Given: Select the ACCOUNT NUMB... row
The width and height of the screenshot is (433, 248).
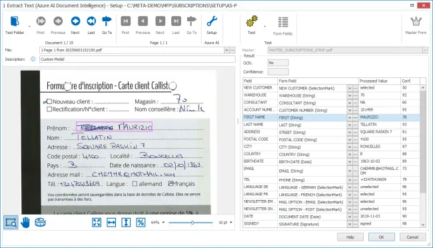Looking at the screenshot, I should (331, 110).
